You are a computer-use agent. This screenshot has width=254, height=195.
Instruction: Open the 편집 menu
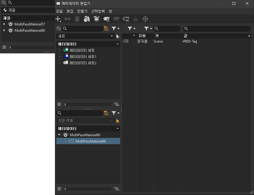[x=70, y=11]
